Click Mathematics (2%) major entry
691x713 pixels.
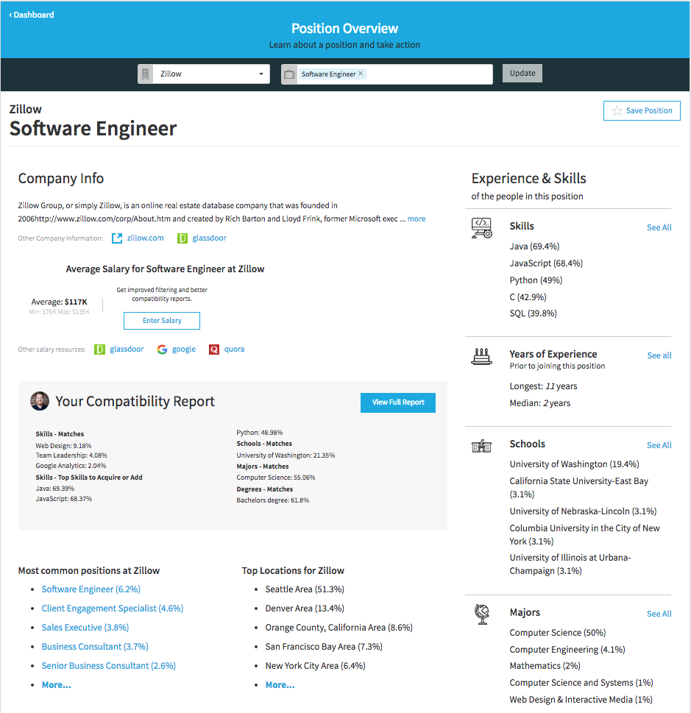click(545, 666)
